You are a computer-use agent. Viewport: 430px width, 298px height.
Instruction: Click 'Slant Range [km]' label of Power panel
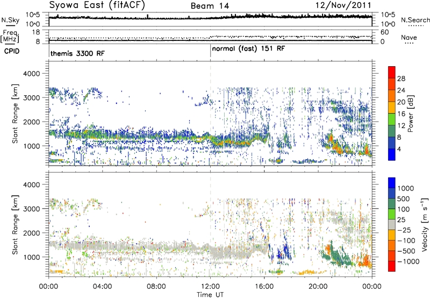point(15,113)
